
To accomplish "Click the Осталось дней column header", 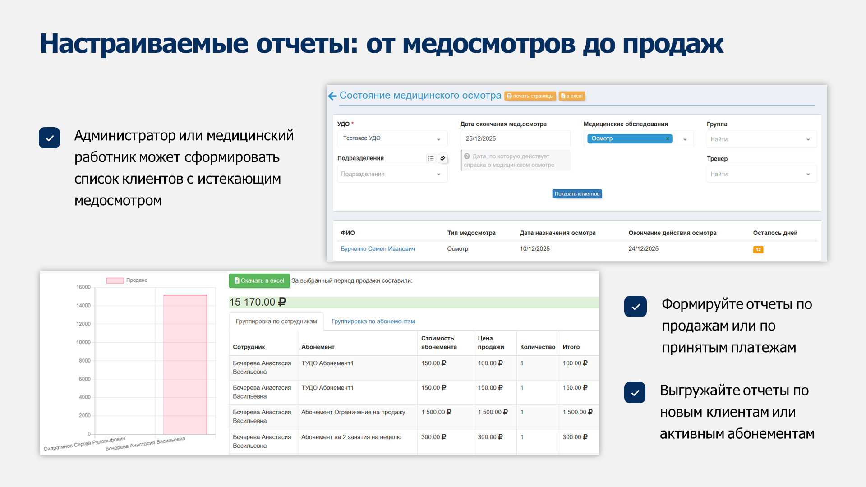I will tap(775, 233).
